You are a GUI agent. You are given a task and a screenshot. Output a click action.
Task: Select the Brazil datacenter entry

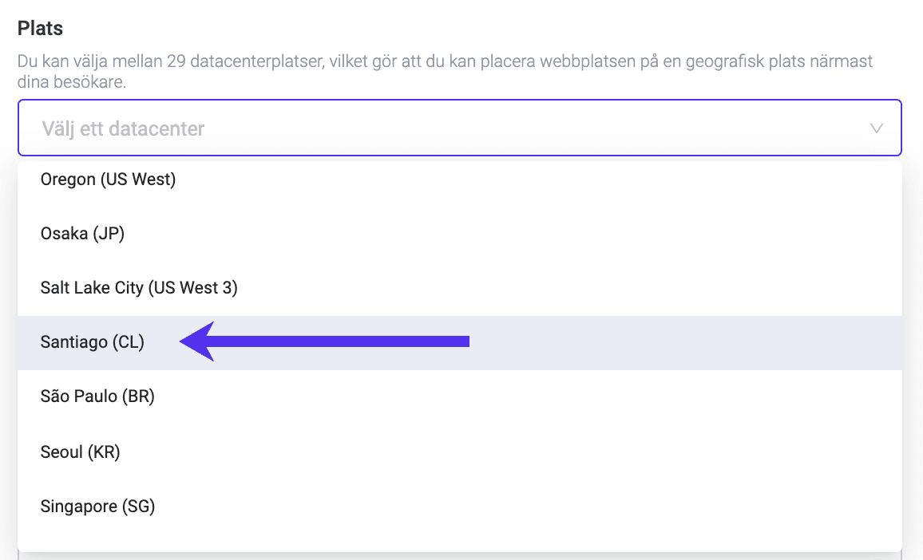click(97, 396)
